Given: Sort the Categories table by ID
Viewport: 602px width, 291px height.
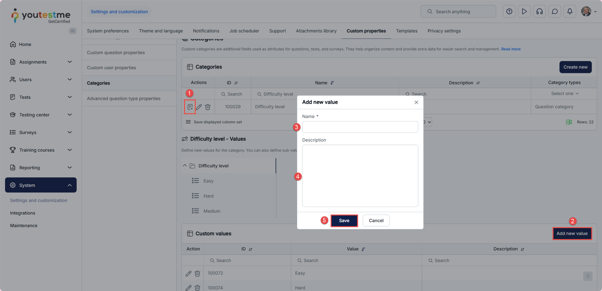Looking at the screenshot, I should click(236, 83).
